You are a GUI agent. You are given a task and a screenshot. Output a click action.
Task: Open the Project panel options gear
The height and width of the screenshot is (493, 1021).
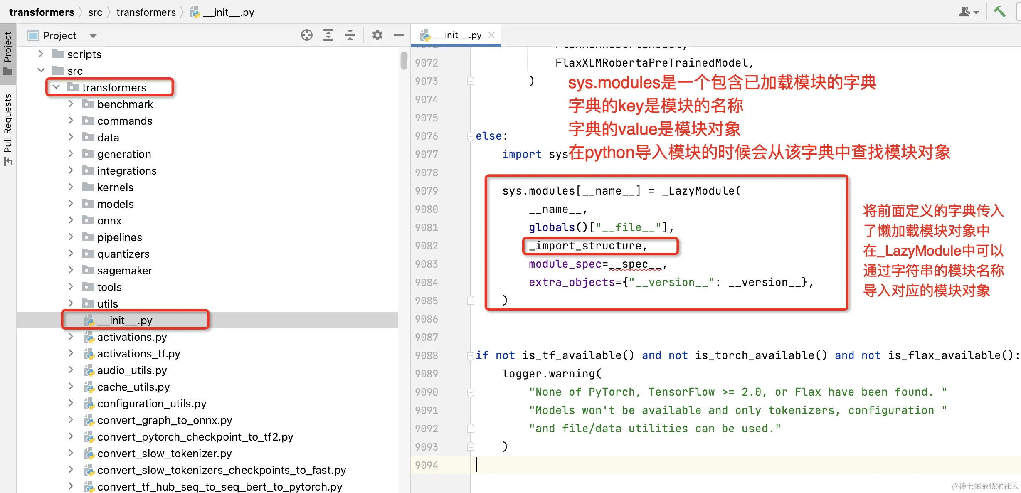point(377,35)
